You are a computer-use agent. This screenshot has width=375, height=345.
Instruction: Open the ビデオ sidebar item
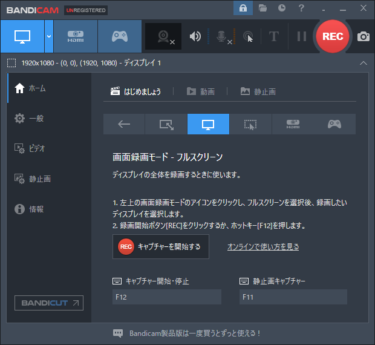pyautogui.click(x=49, y=148)
